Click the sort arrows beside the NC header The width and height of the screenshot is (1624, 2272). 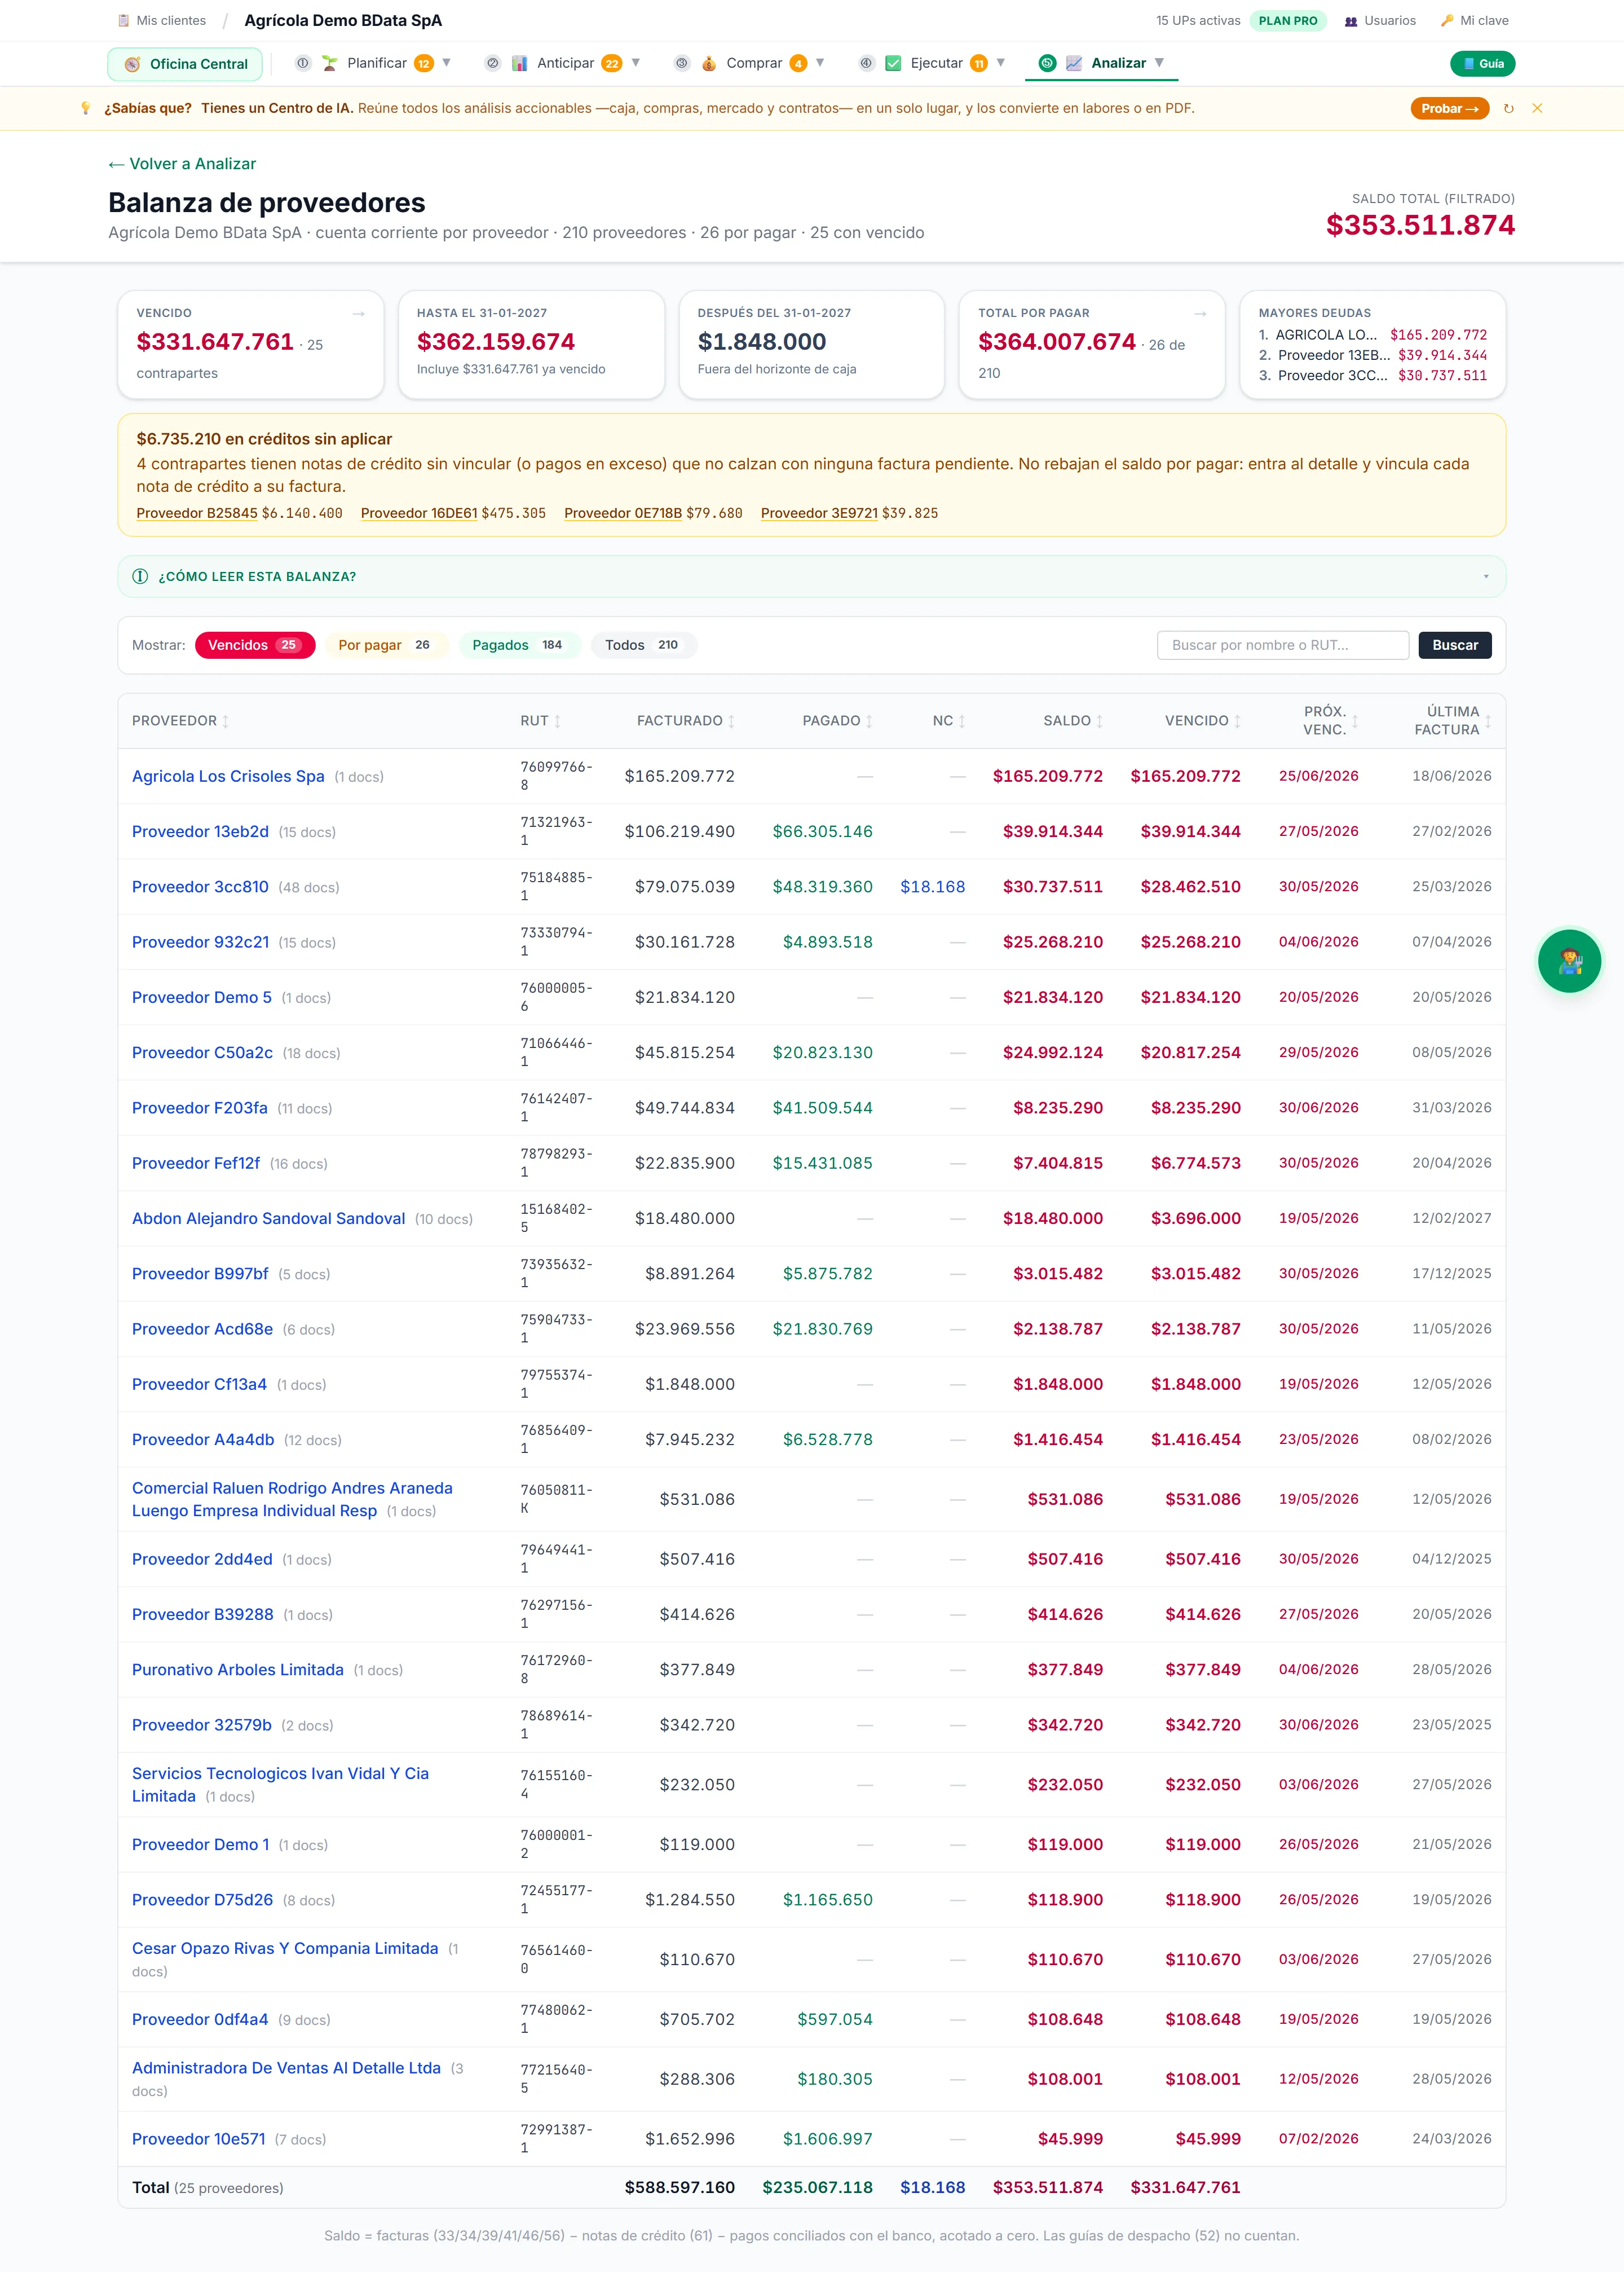962,721
